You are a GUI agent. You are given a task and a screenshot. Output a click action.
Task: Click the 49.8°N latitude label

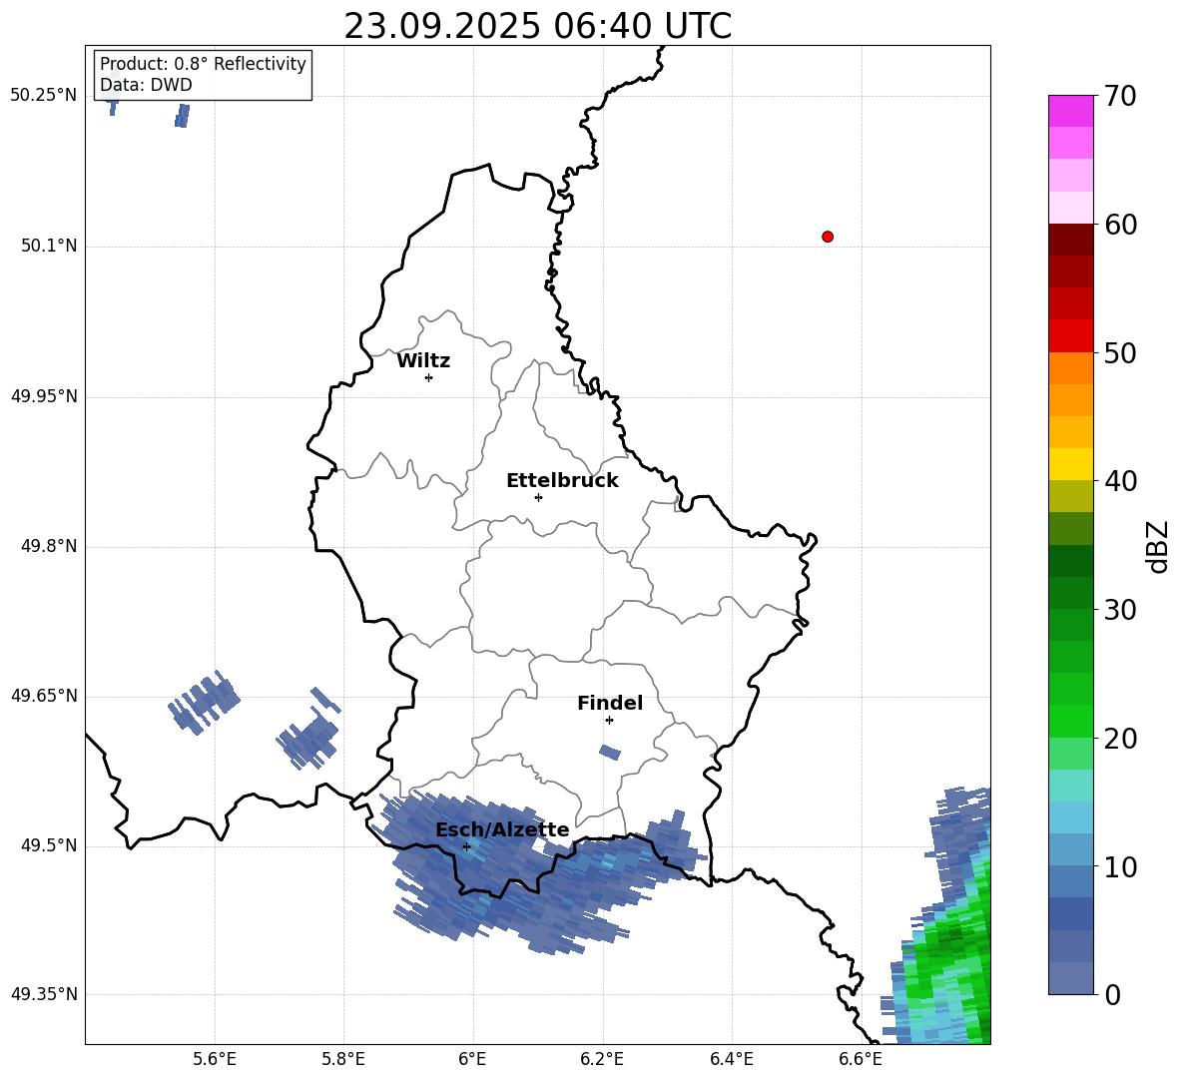click(x=49, y=546)
